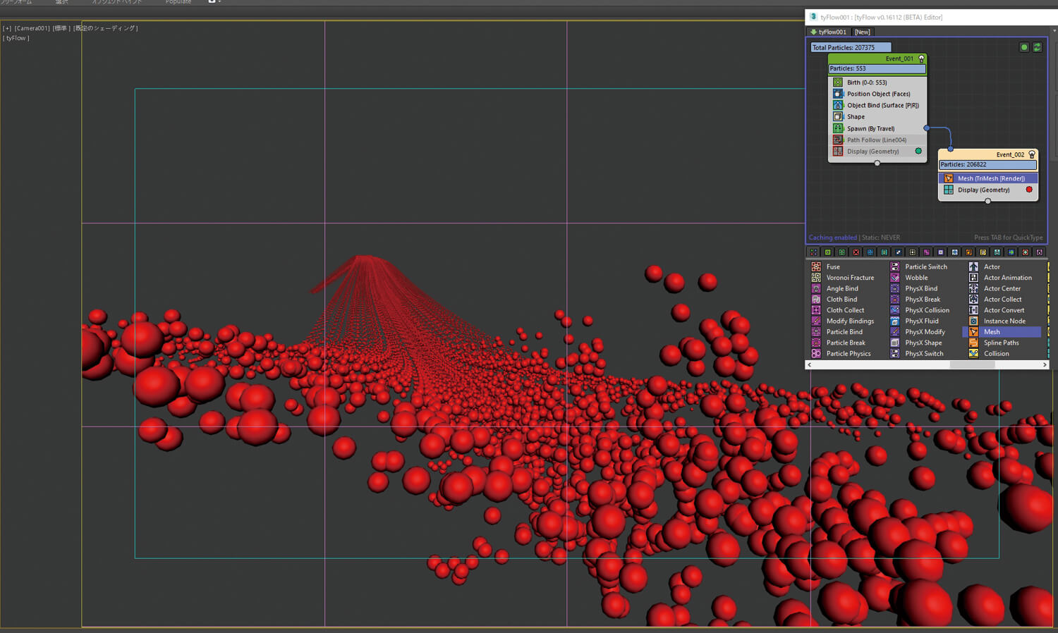Select the Object Bind (Surface [P|R]) operator
Screen dimensions: 1058x633
coord(877,105)
